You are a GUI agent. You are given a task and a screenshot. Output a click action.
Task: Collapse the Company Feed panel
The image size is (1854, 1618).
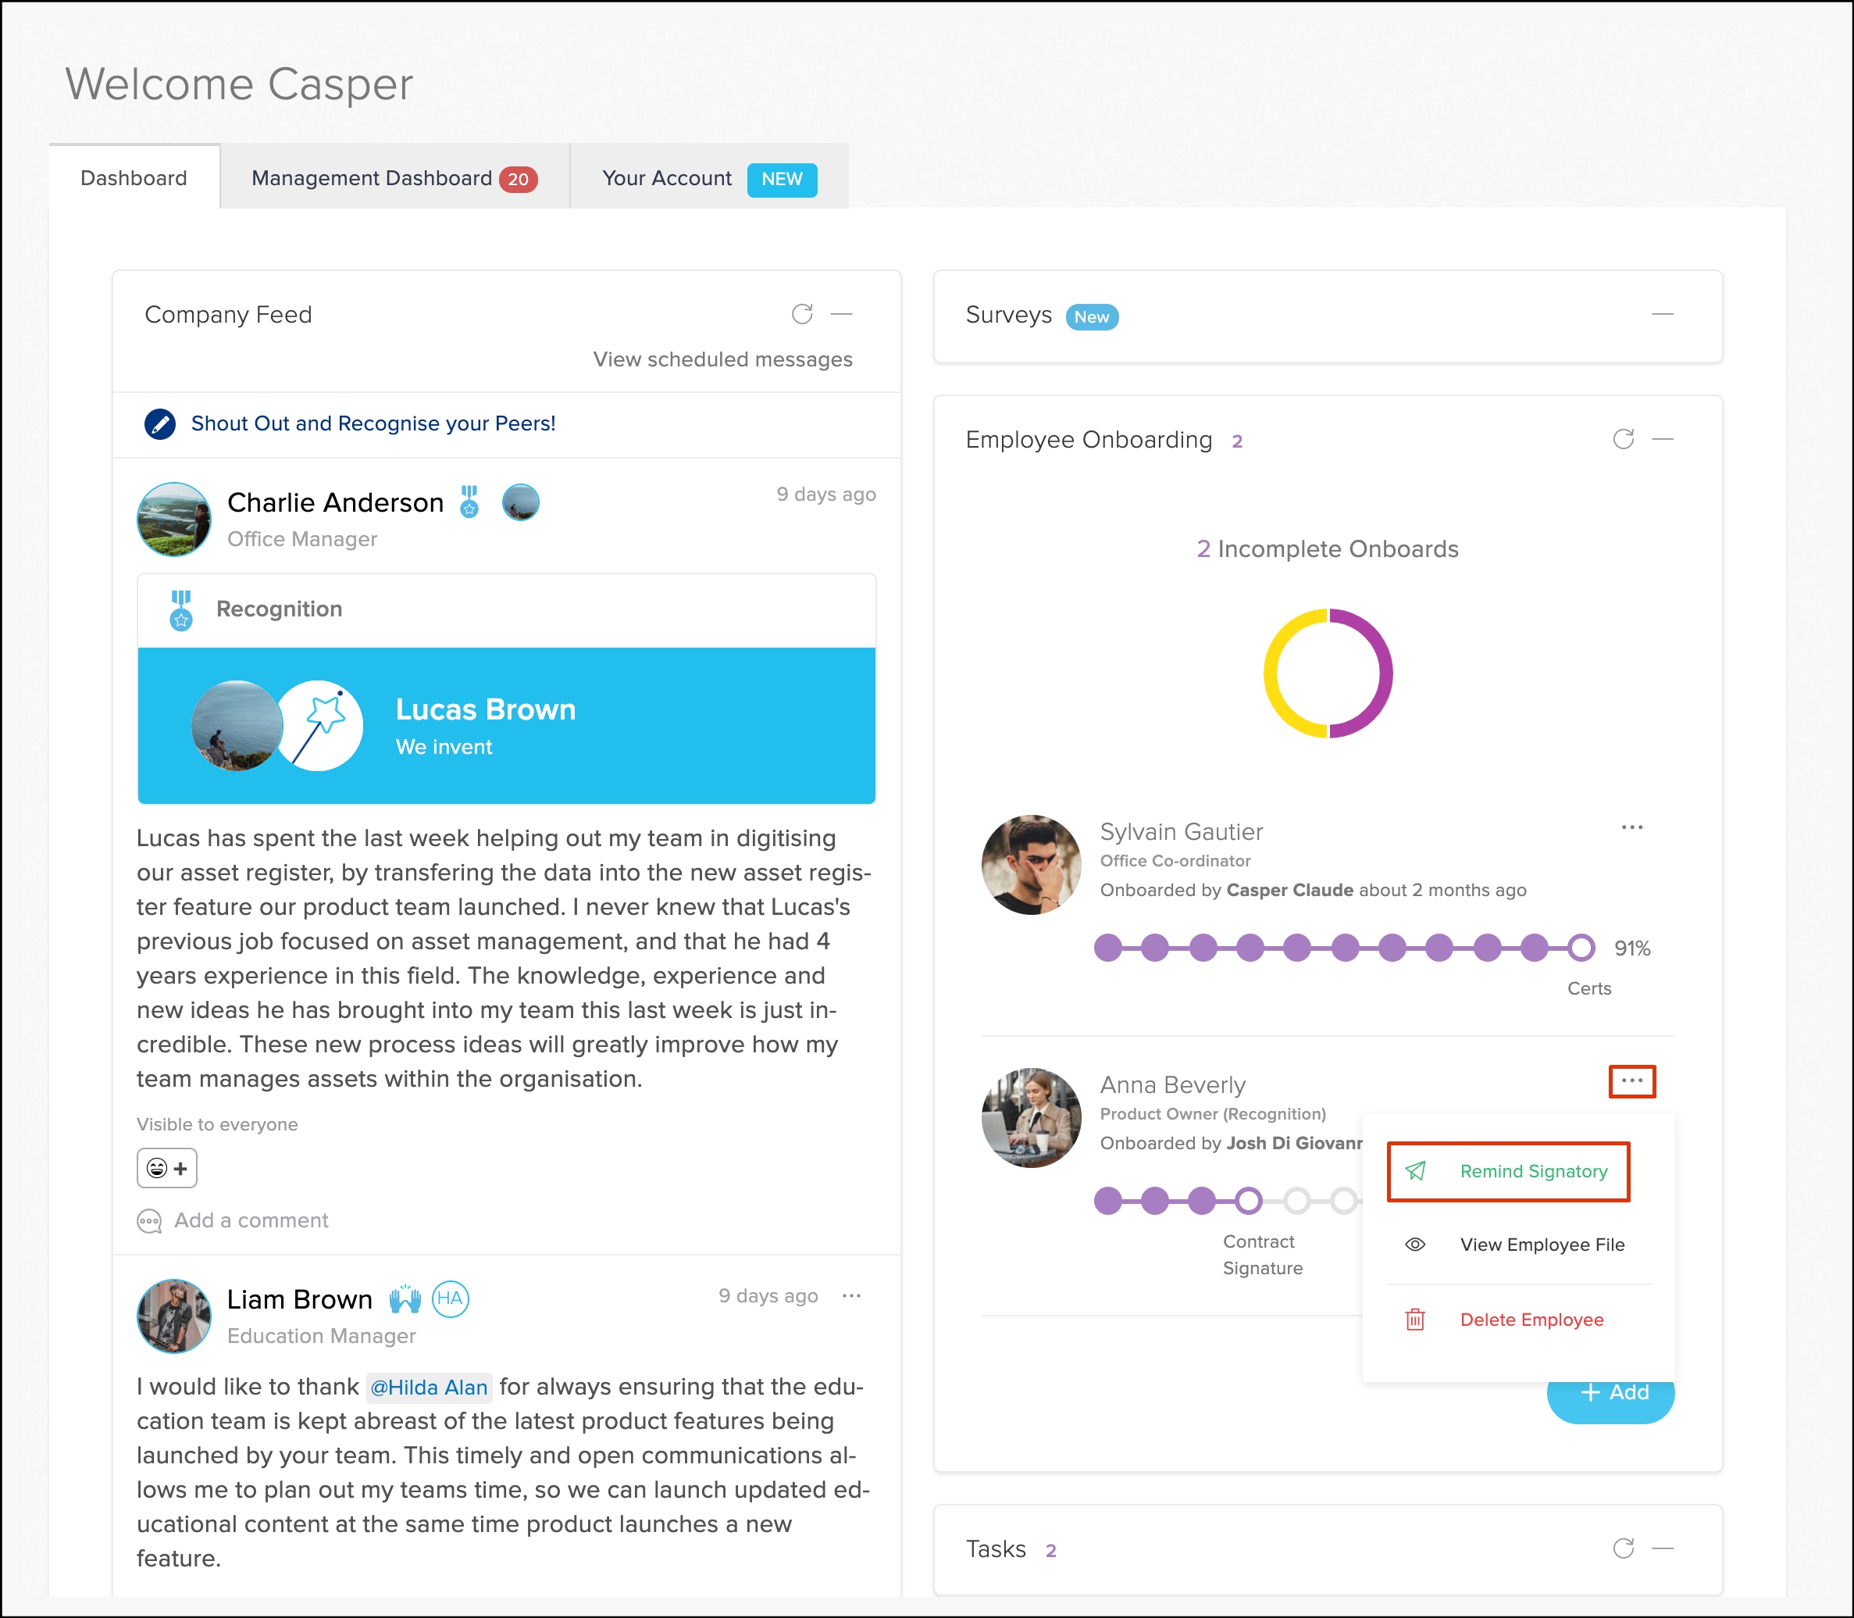[x=841, y=314]
